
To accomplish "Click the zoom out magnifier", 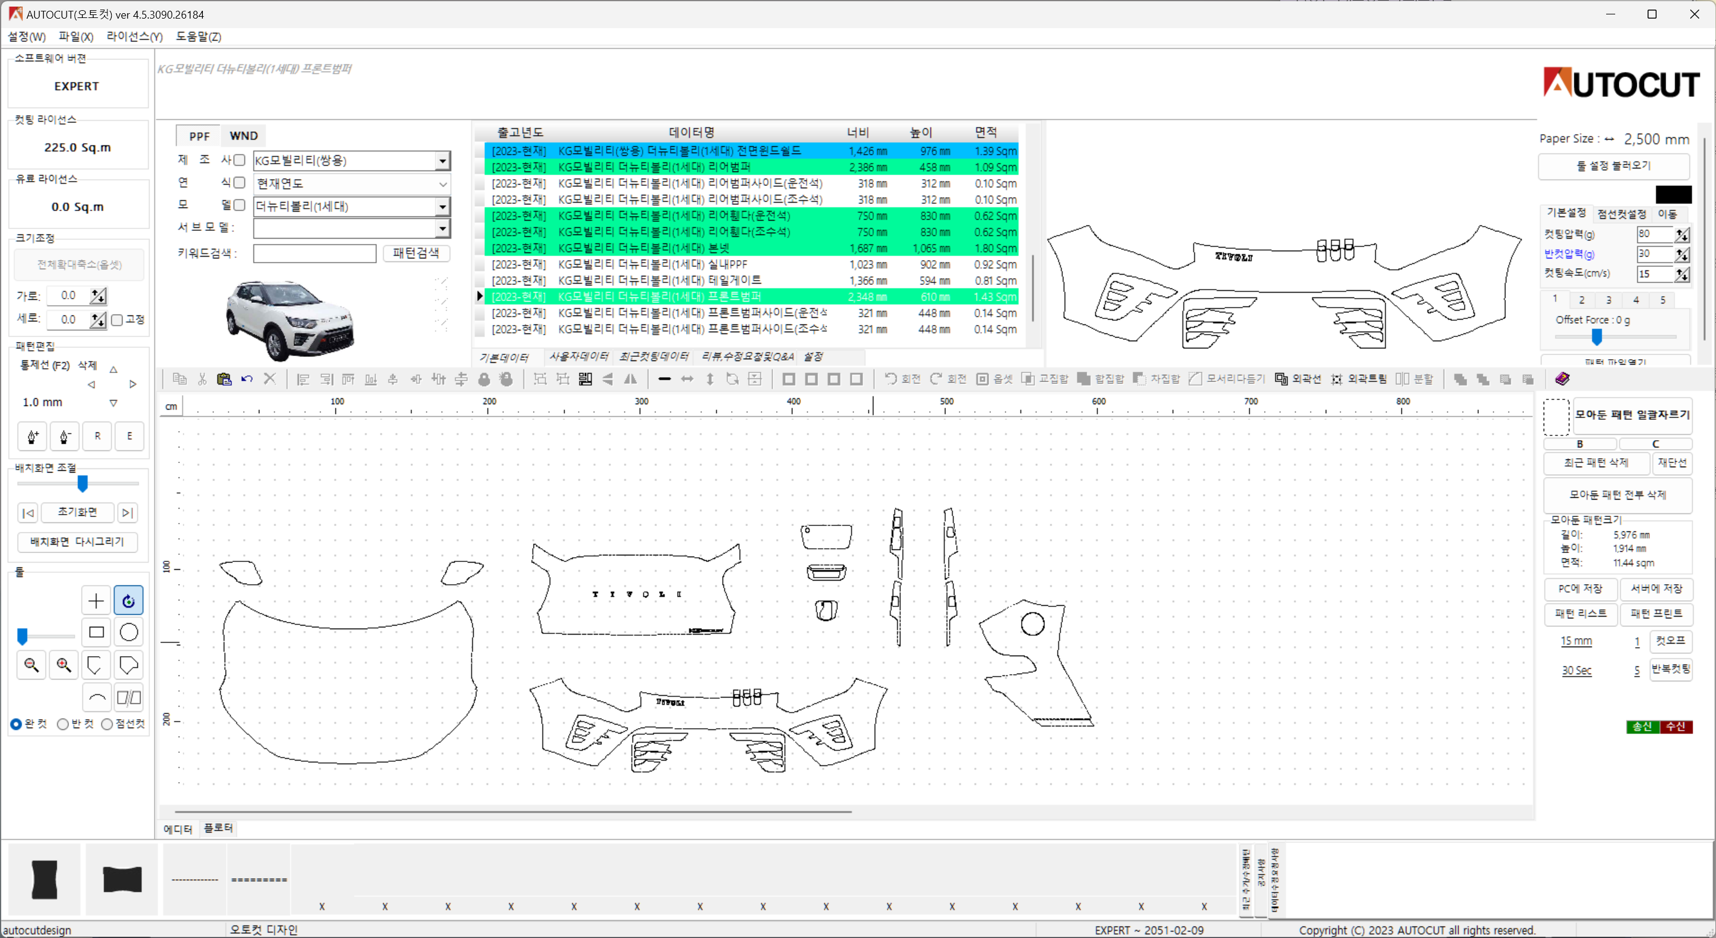I will click(x=31, y=665).
